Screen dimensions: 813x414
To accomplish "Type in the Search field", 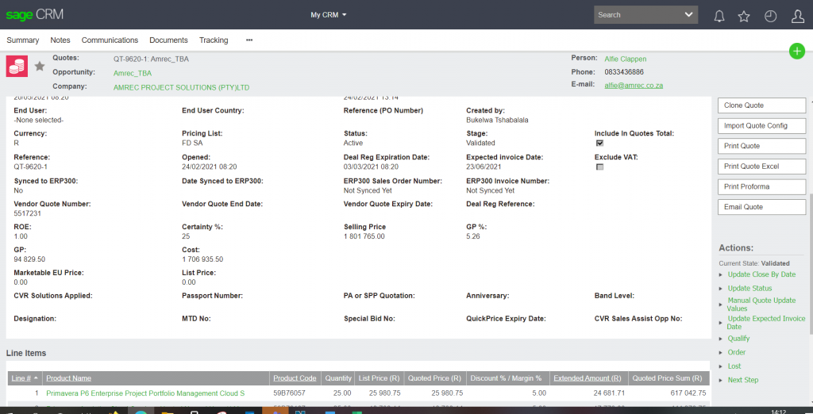I will pyautogui.click(x=635, y=15).
